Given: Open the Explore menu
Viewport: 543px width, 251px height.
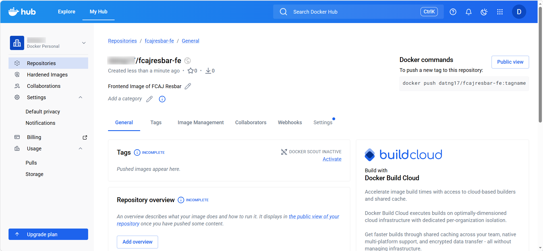Looking at the screenshot, I should point(67,12).
